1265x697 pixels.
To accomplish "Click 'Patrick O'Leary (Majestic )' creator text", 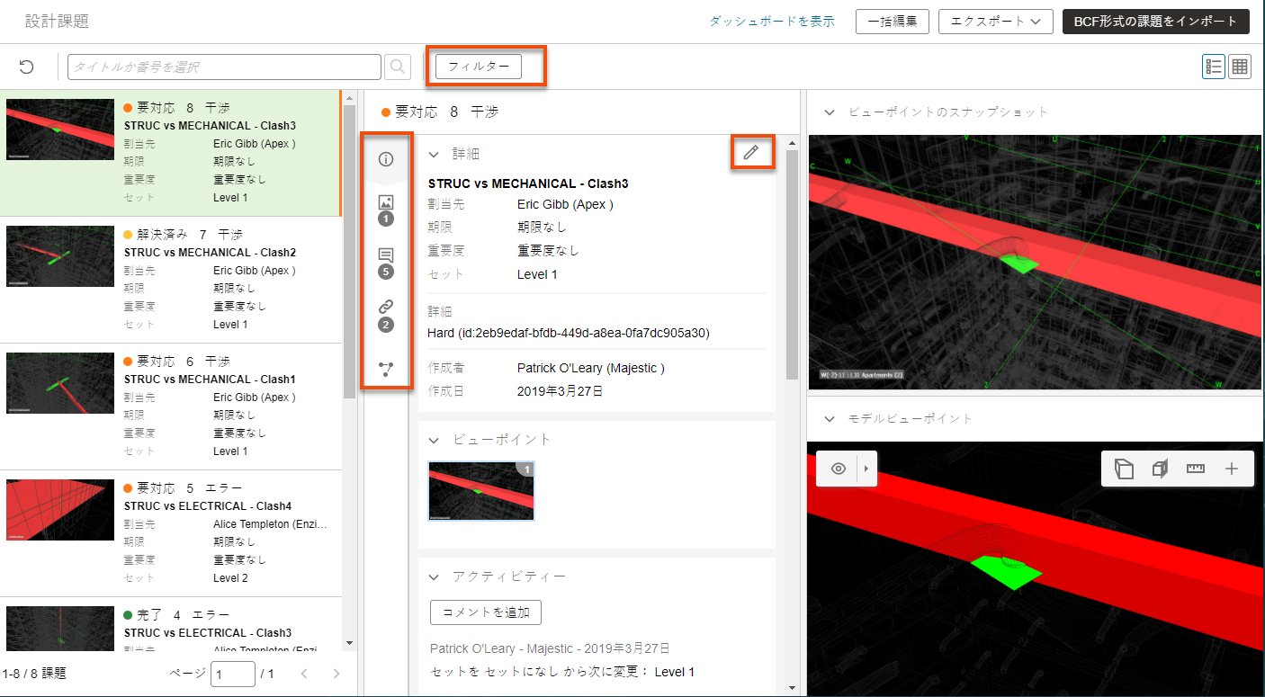I will [x=591, y=368].
